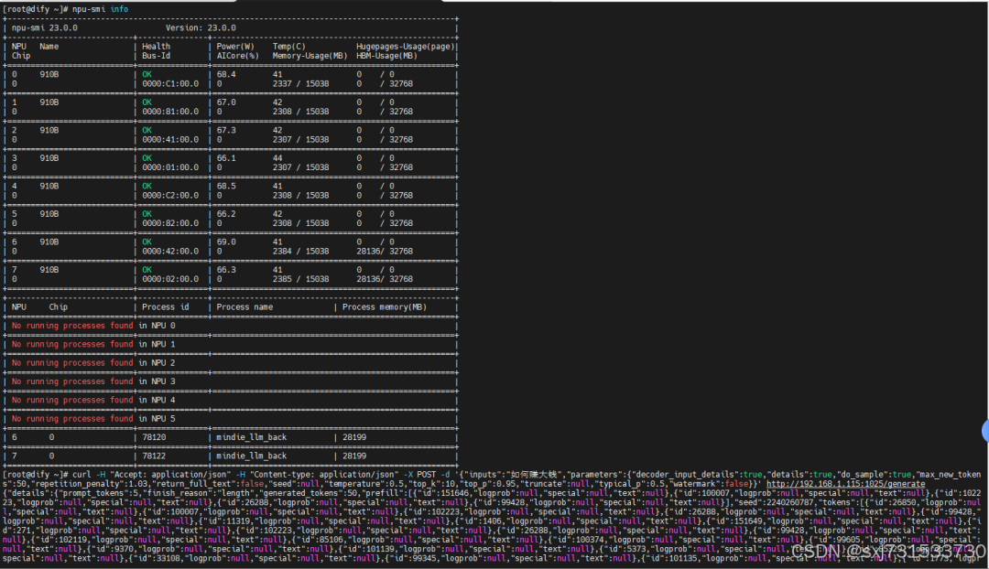Click 'No running processes found' for NPU 5
The height and width of the screenshot is (569, 989).
pos(72,419)
